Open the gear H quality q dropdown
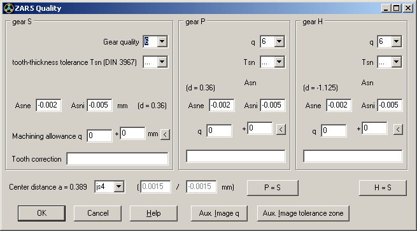Image resolution: width=417 pixels, height=231 pixels. point(396,41)
